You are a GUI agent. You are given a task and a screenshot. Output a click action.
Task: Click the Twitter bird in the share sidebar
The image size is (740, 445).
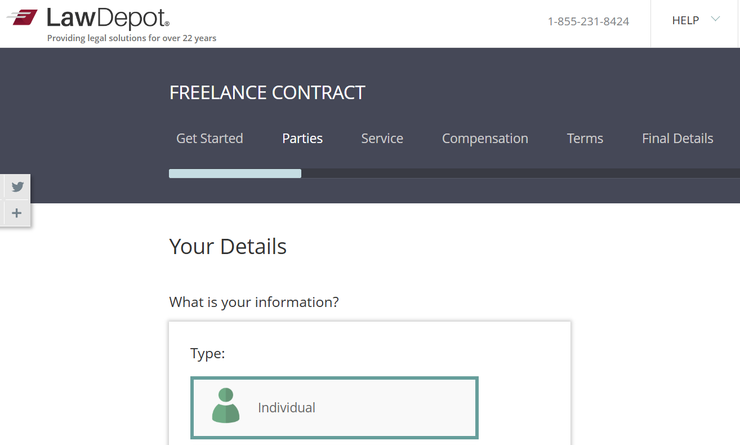point(16,186)
